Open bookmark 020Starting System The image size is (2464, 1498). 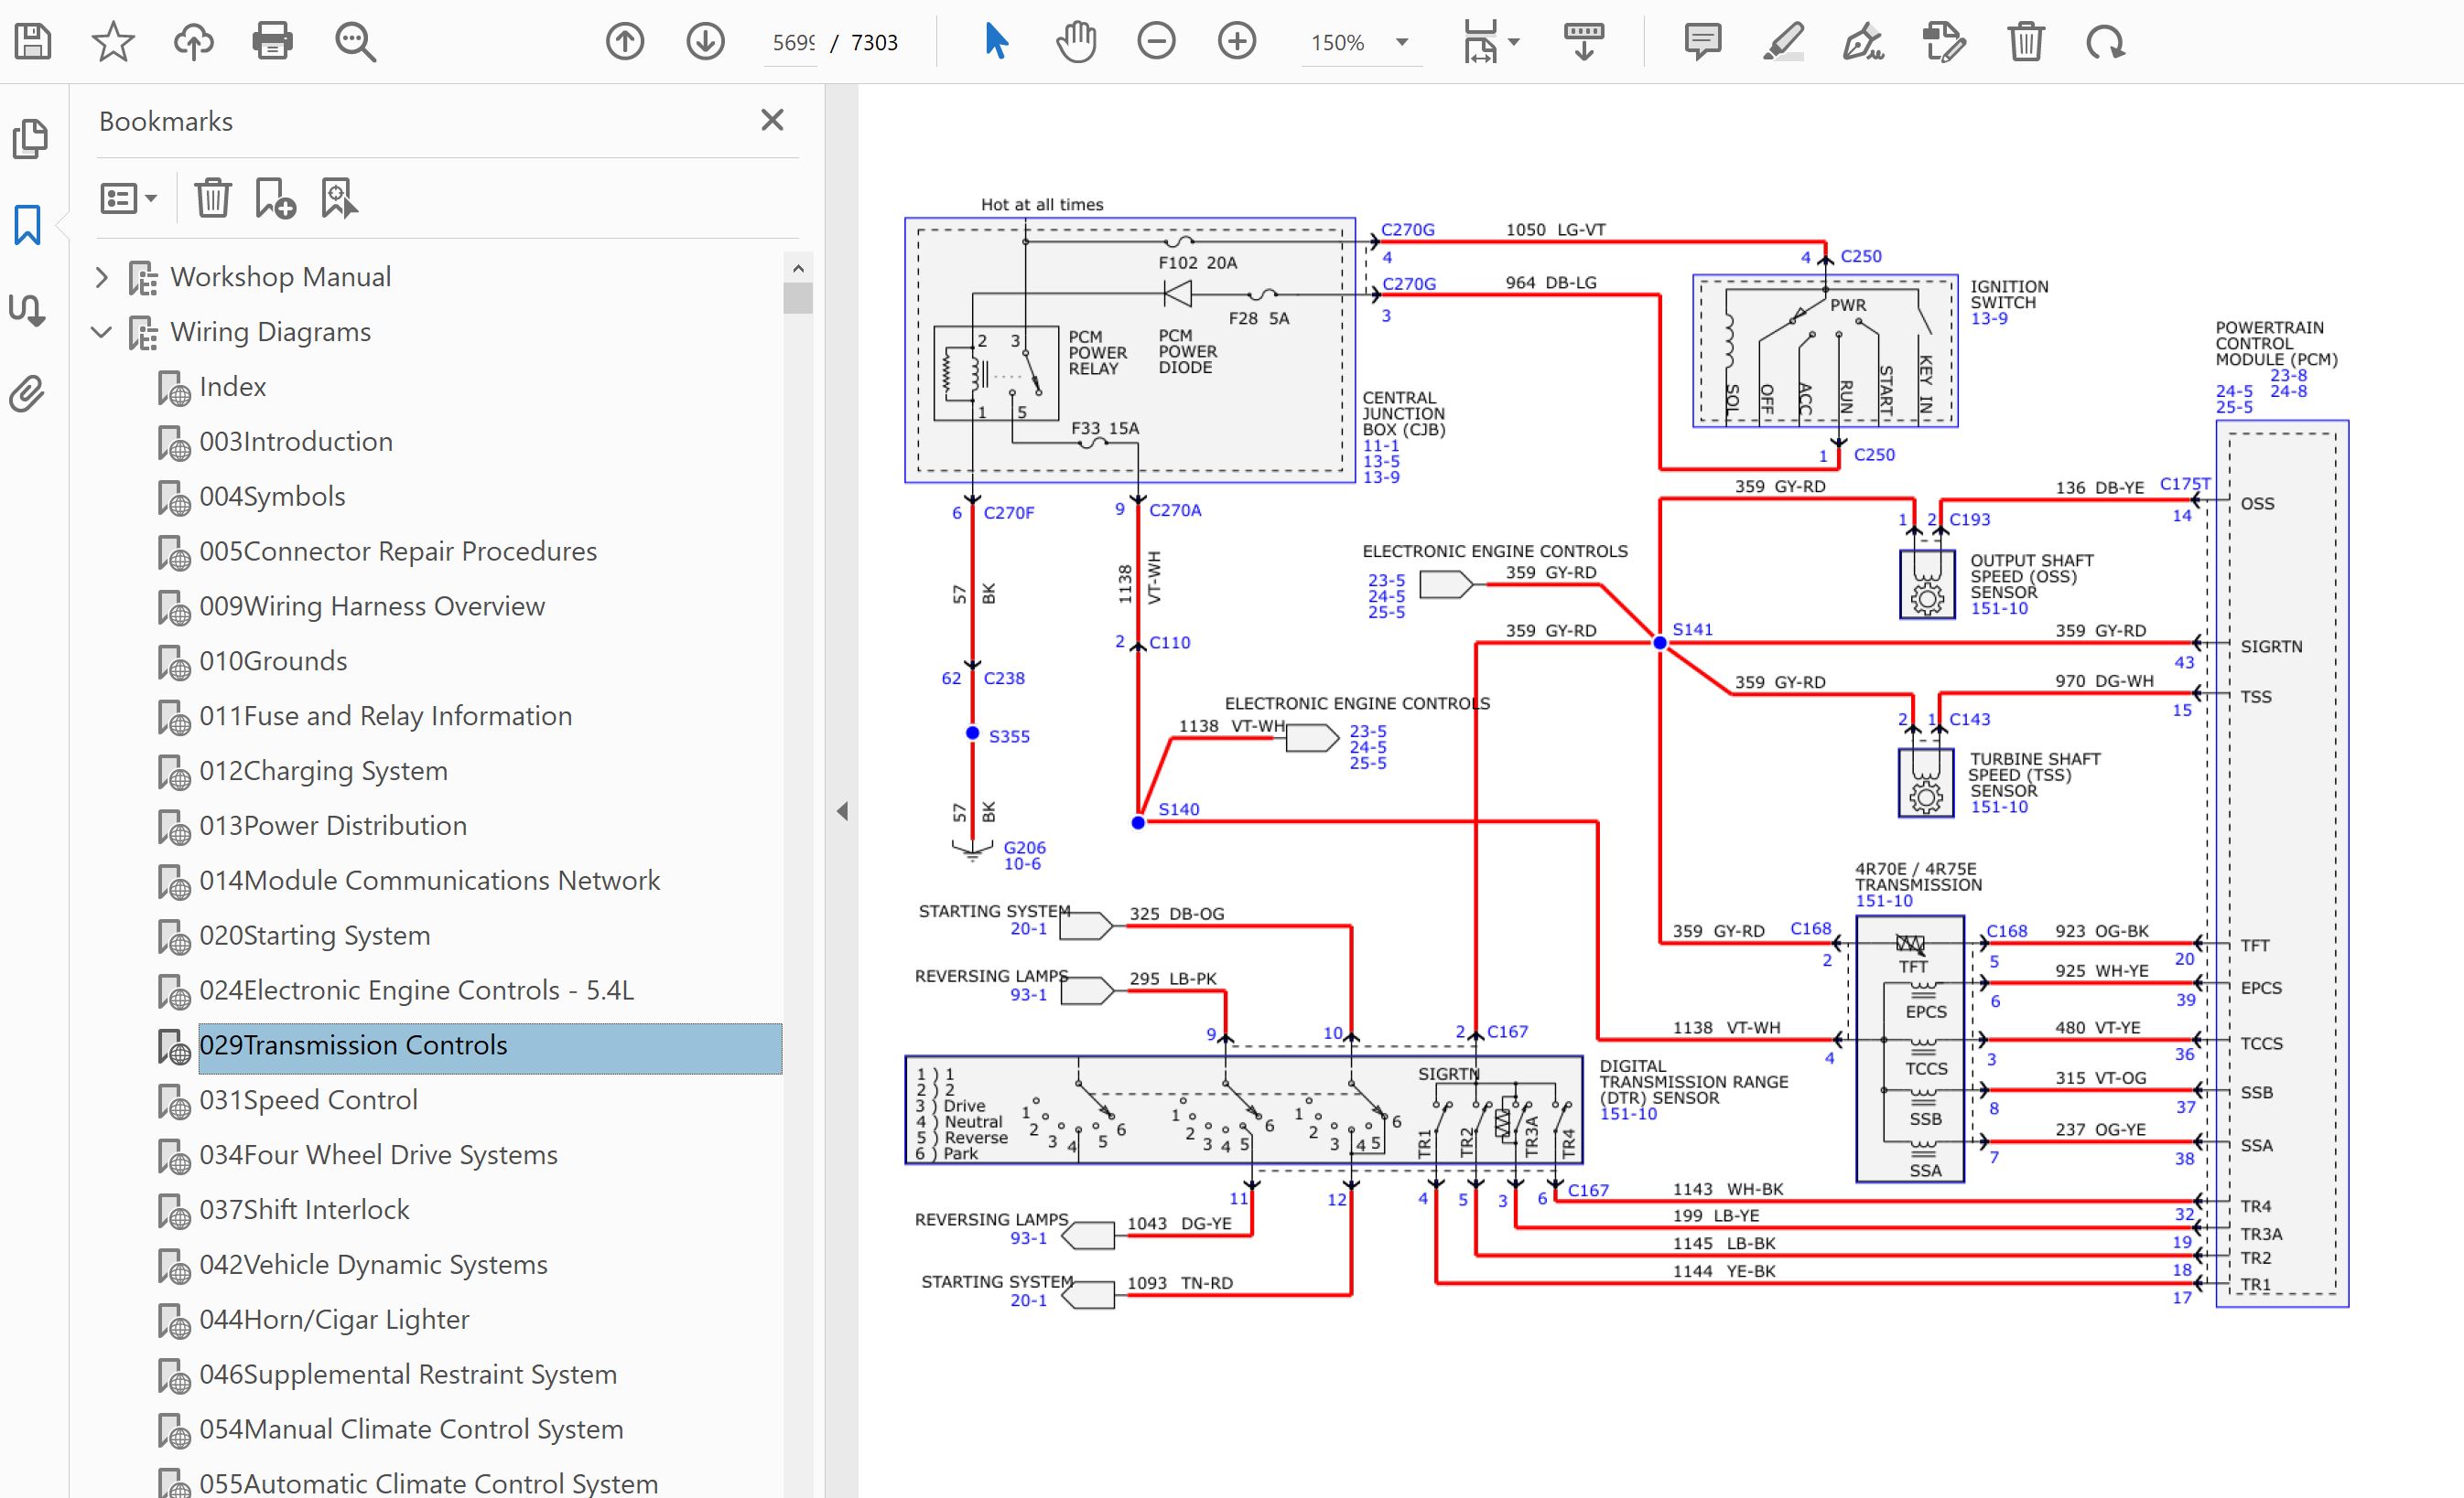314,936
